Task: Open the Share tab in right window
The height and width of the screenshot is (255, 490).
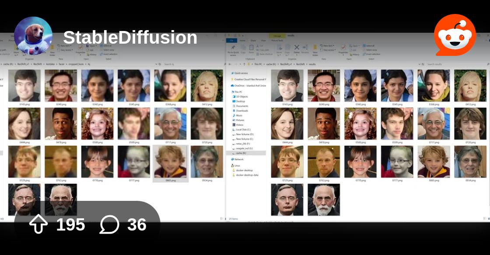Action: (x=253, y=40)
